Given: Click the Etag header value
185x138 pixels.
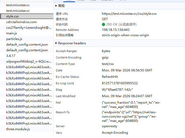Looking at the screenshot, I should click(x=117, y=90).
